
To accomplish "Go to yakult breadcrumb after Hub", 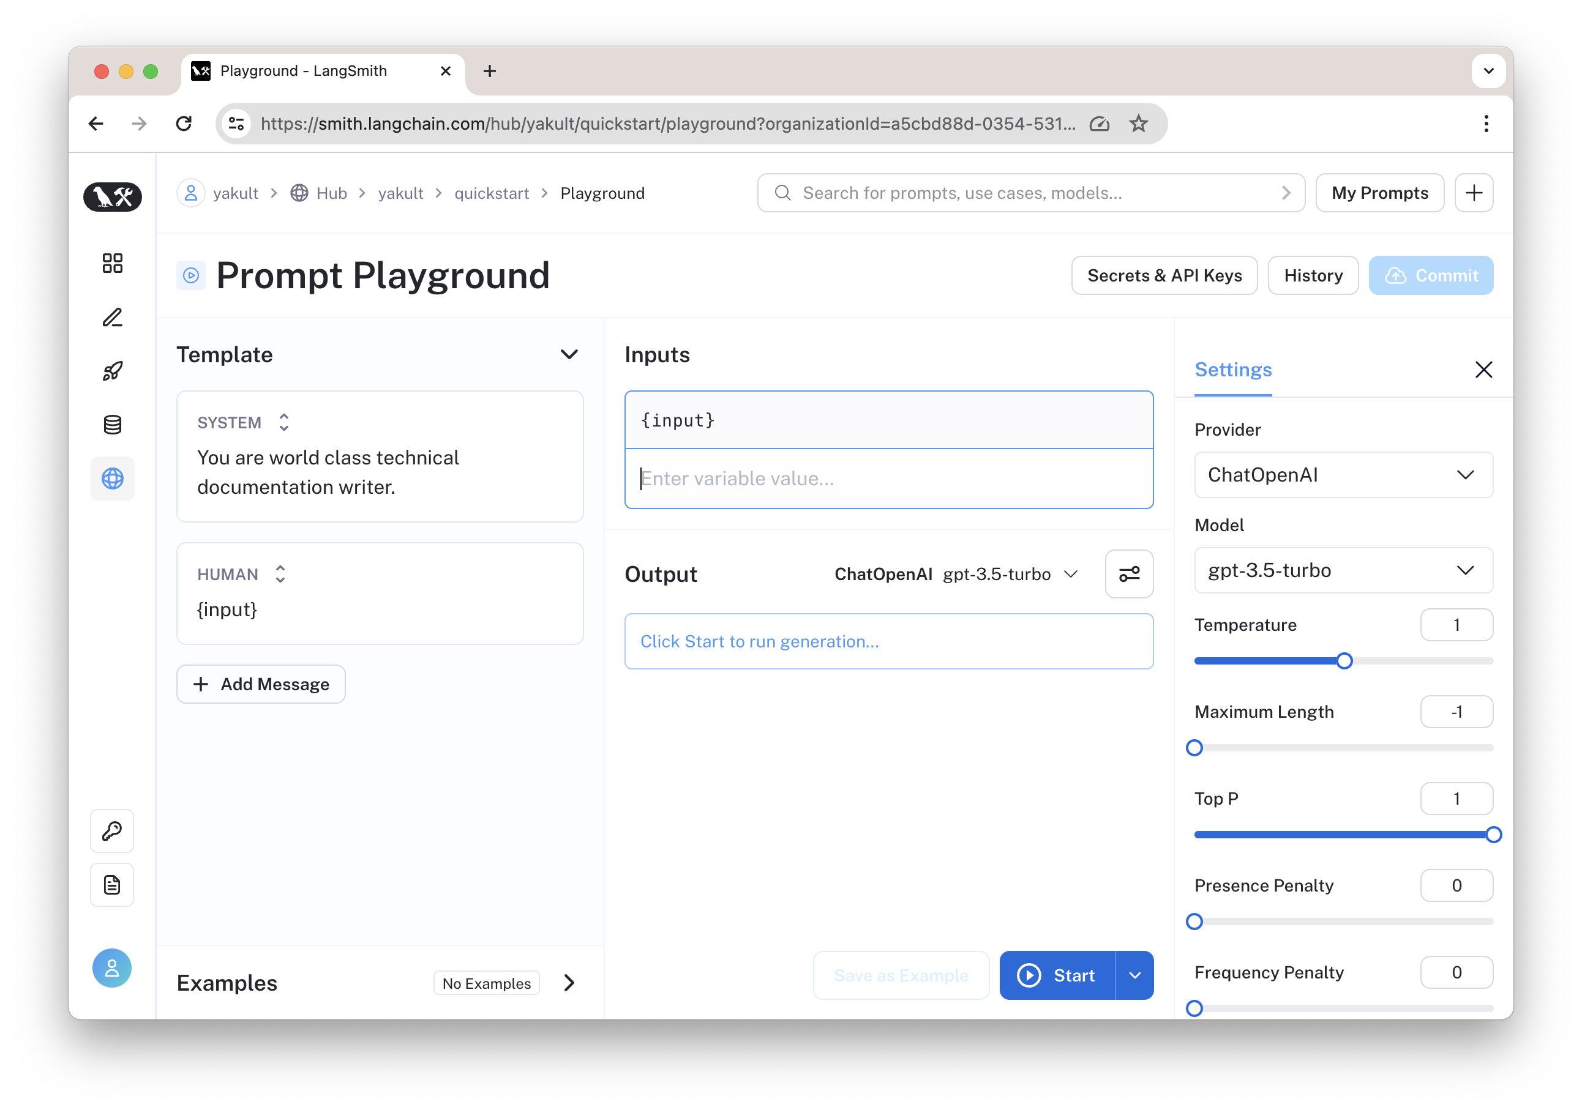I will [400, 193].
